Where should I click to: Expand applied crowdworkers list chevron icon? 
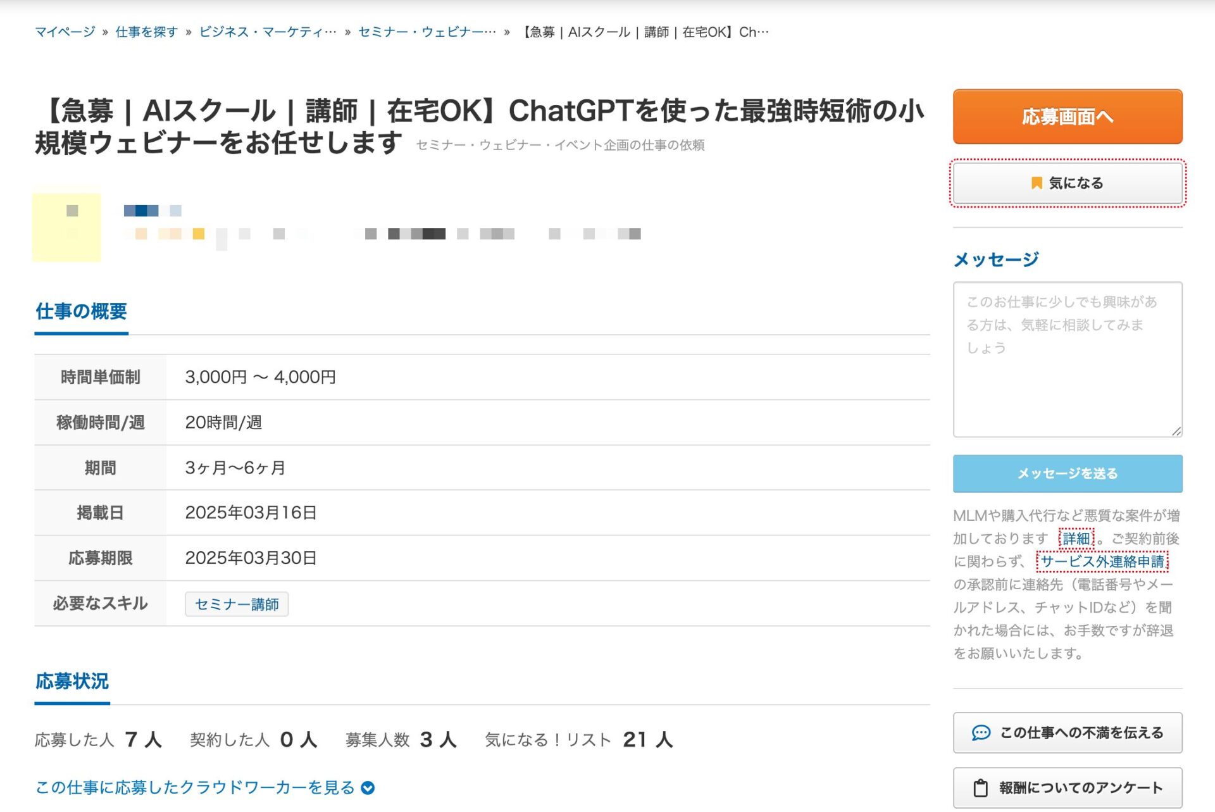click(x=368, y=788)
